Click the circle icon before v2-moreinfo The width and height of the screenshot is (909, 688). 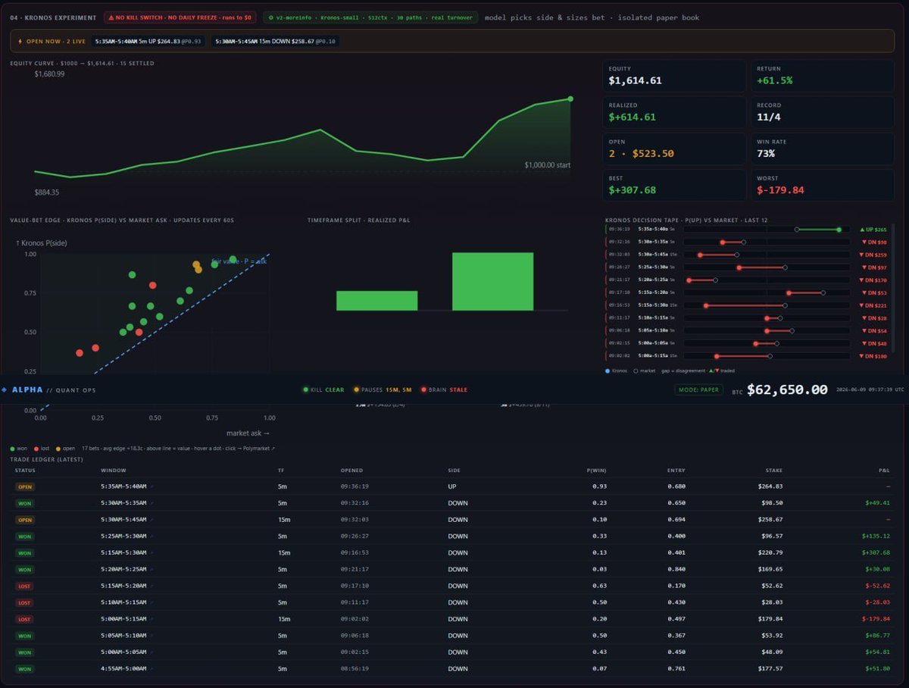coord(271,17)
